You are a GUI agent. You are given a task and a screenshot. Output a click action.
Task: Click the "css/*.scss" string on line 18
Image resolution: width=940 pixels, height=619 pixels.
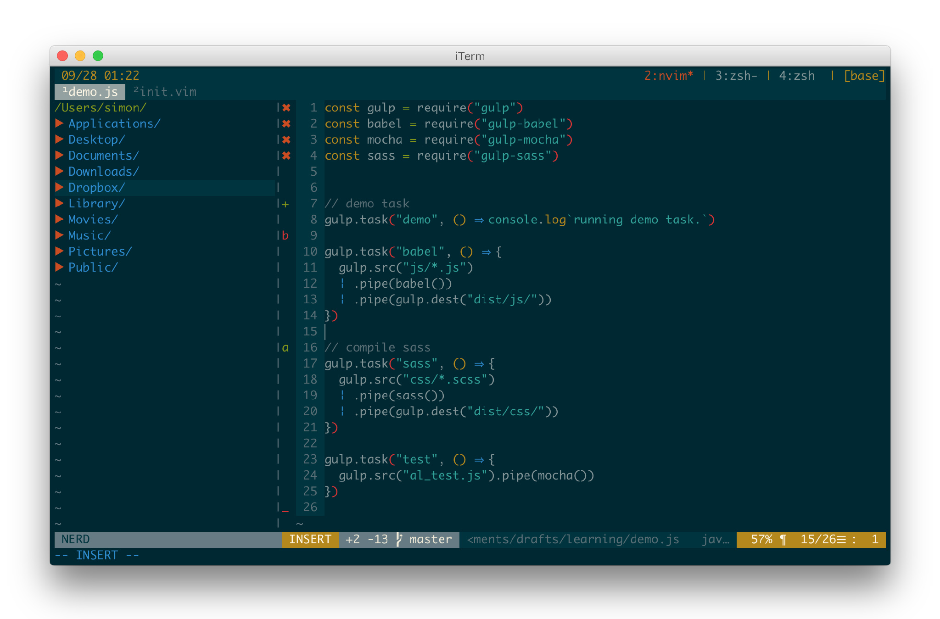point(445,379)
